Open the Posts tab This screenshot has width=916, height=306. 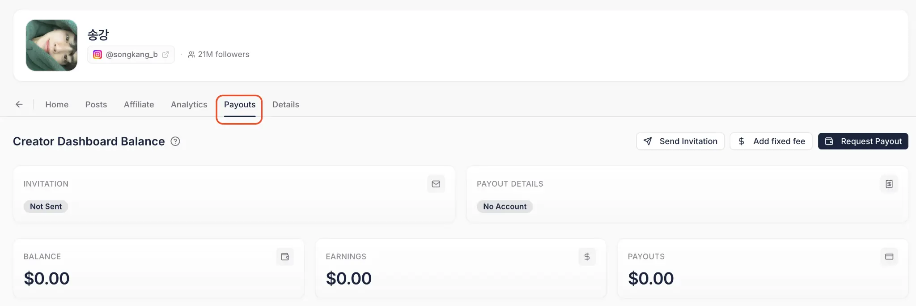pyautogui.click(x=96, y=104)
